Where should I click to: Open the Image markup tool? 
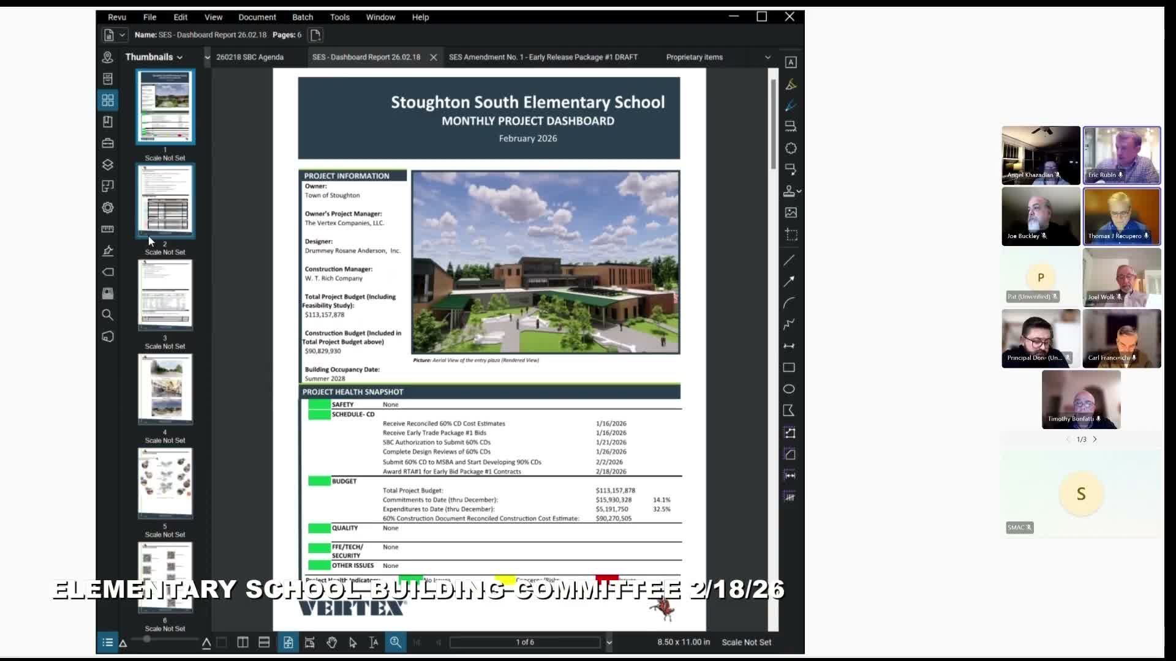(x=791, y=213)
